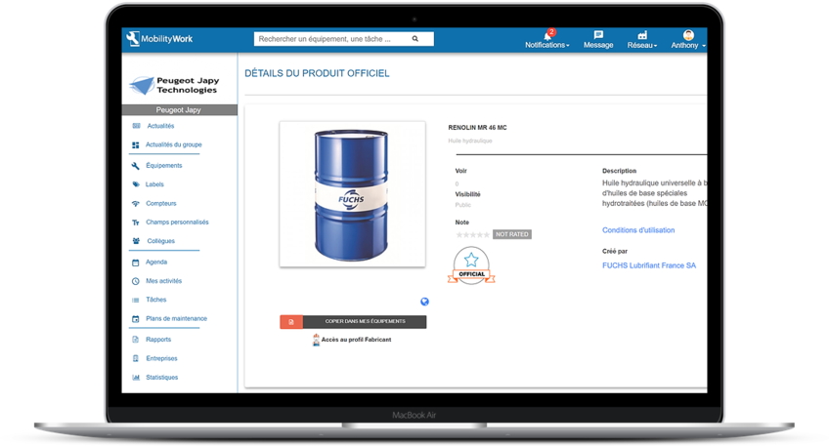Click Copier dans mes équipements button
829x446 pixels.
pos(353,321)
